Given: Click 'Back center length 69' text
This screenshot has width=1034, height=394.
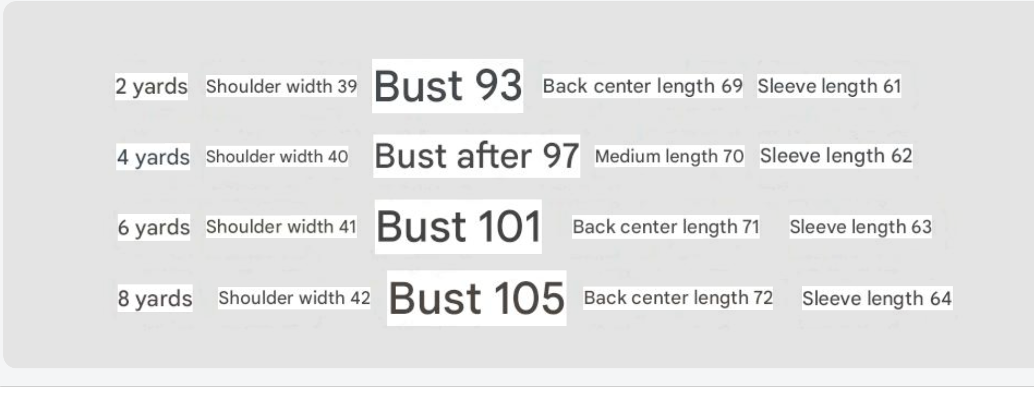Looking at the screenshot, I should [642, 86].
